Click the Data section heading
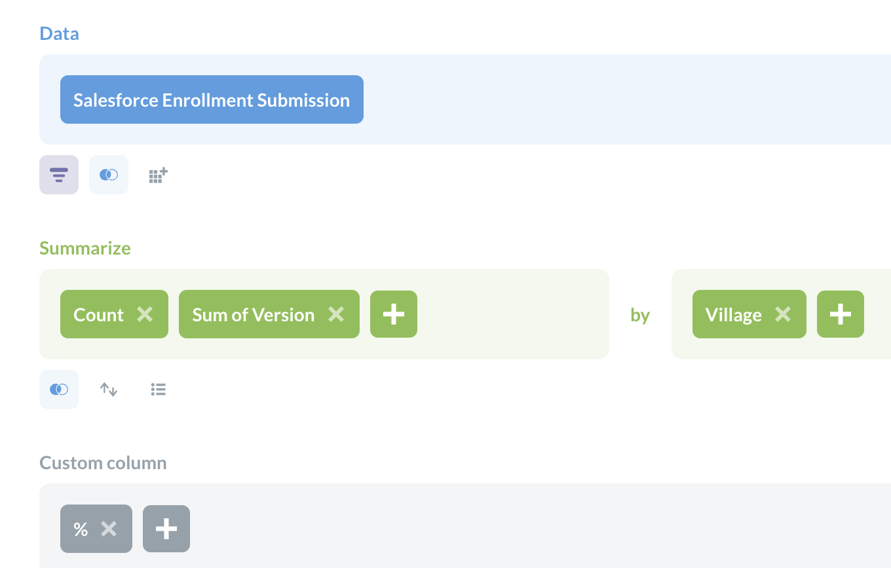The width and height of the screenshot is (891, 568). click(x=59, y=33)
